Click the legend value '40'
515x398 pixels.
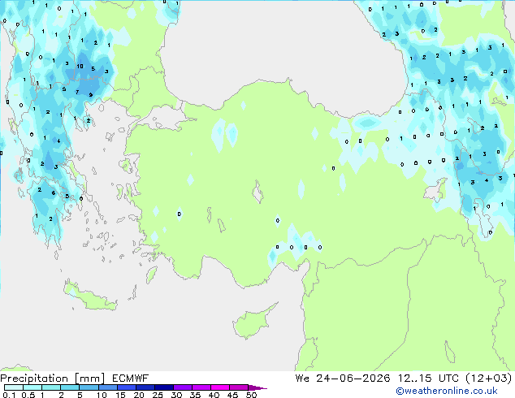coord(214,395)
